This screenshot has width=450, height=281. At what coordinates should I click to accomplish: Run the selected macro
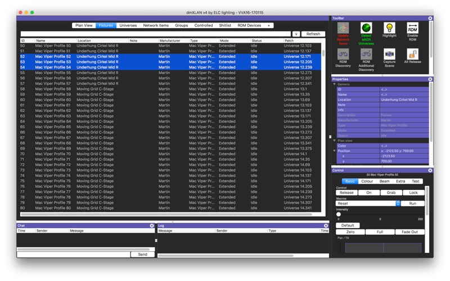[412, 203]
